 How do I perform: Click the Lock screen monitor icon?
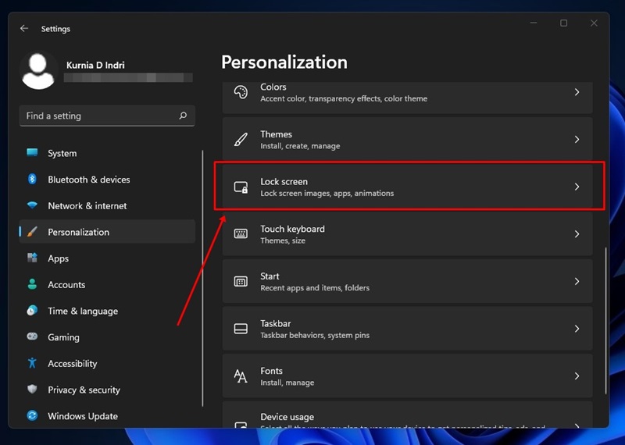pos(241,187)
